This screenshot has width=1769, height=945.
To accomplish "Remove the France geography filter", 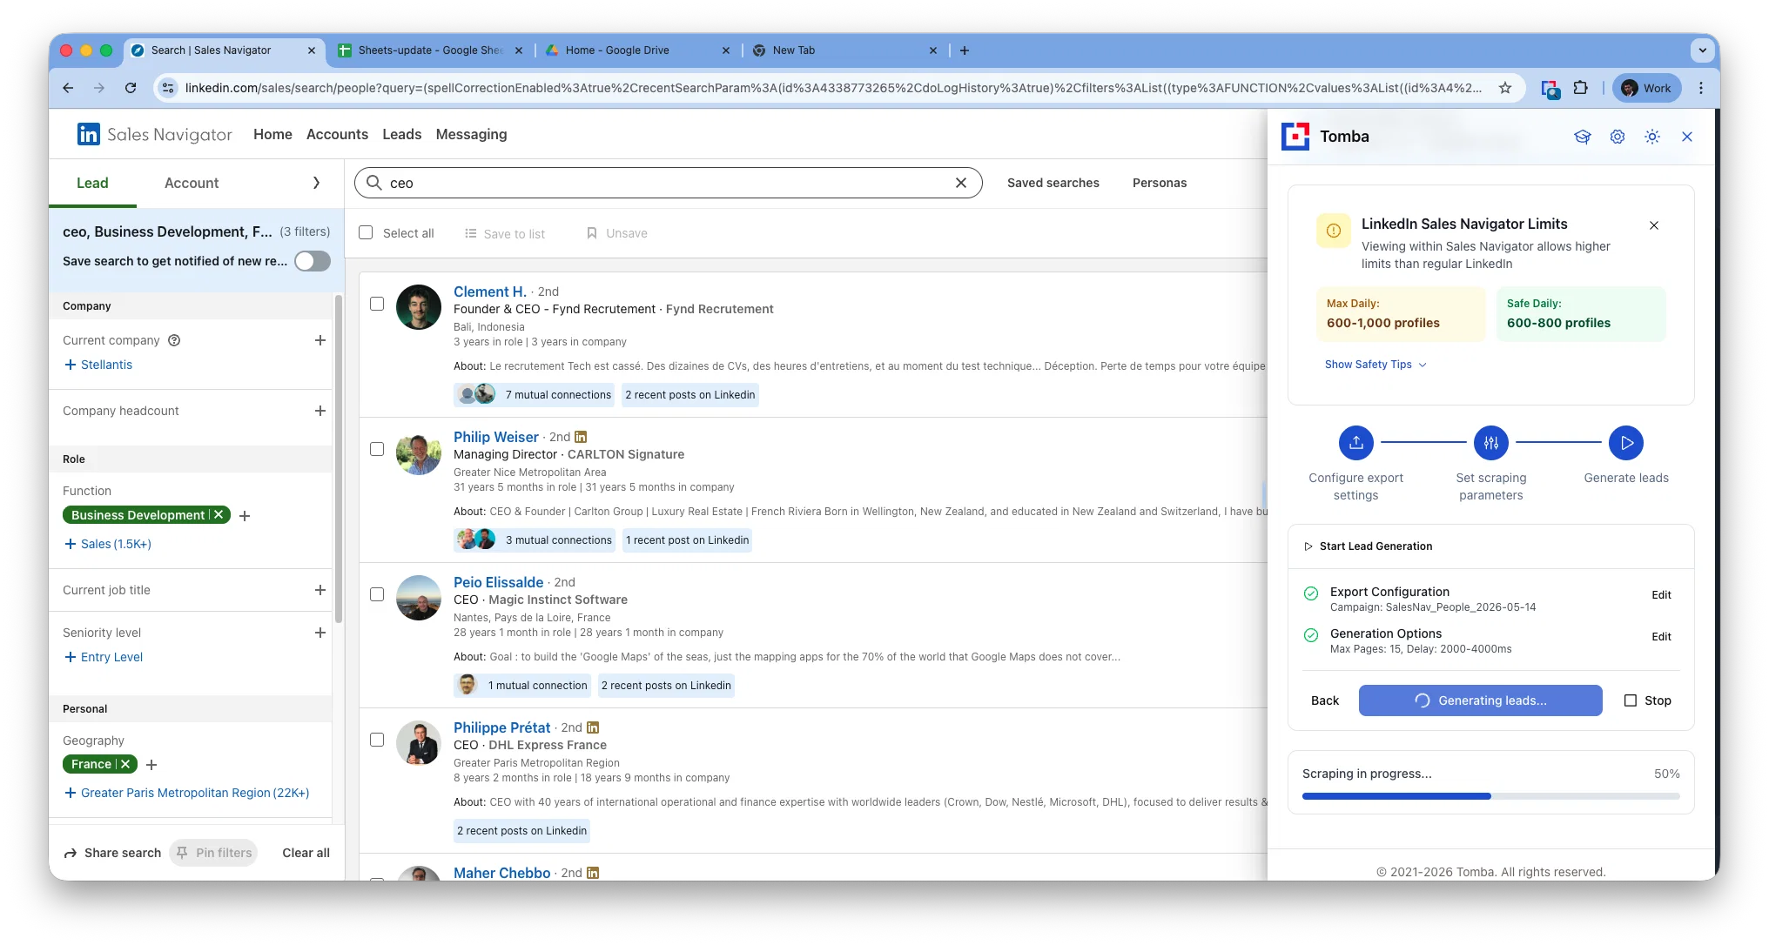I will [x=125, y=764].
